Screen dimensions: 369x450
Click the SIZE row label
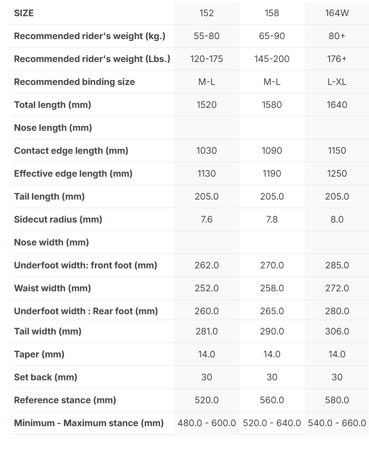24,13
